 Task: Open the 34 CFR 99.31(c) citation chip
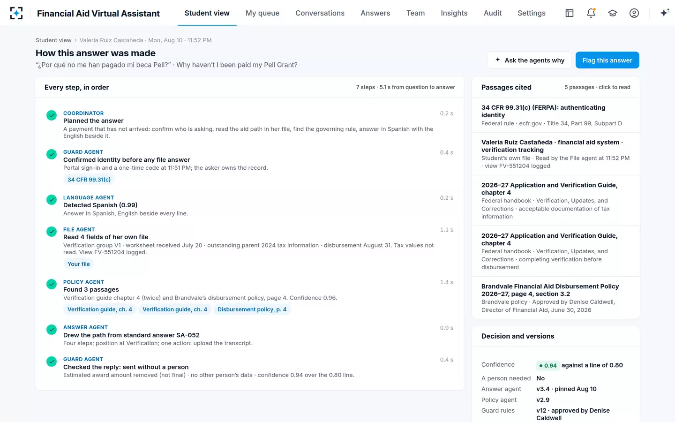pyautogui.click(x=89, y=180)
